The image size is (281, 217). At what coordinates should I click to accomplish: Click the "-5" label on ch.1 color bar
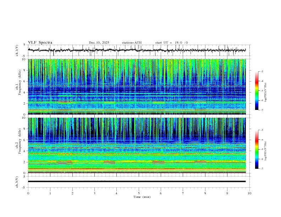[x=261, y=91]
